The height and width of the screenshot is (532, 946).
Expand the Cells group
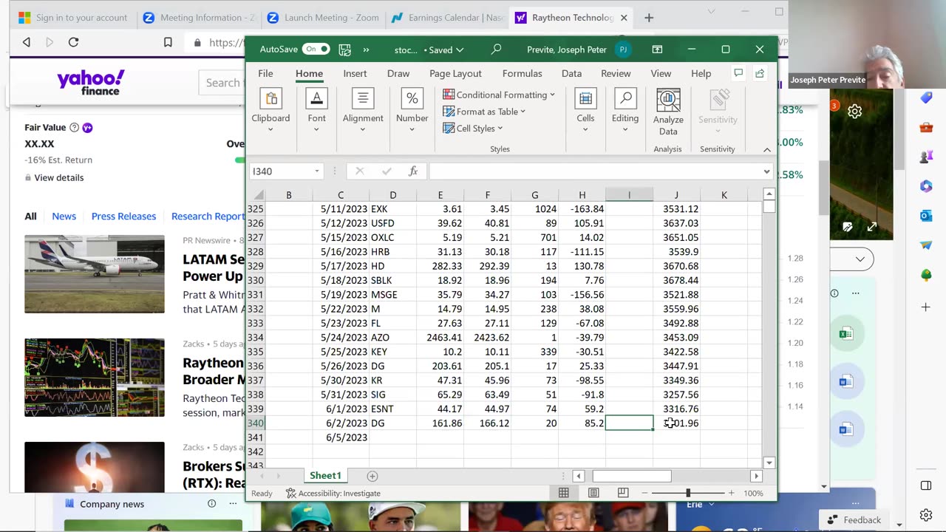[585, 111]
